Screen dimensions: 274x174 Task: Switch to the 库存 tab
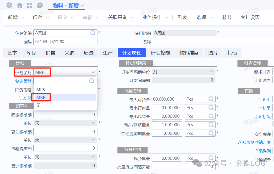coord(31,53)
